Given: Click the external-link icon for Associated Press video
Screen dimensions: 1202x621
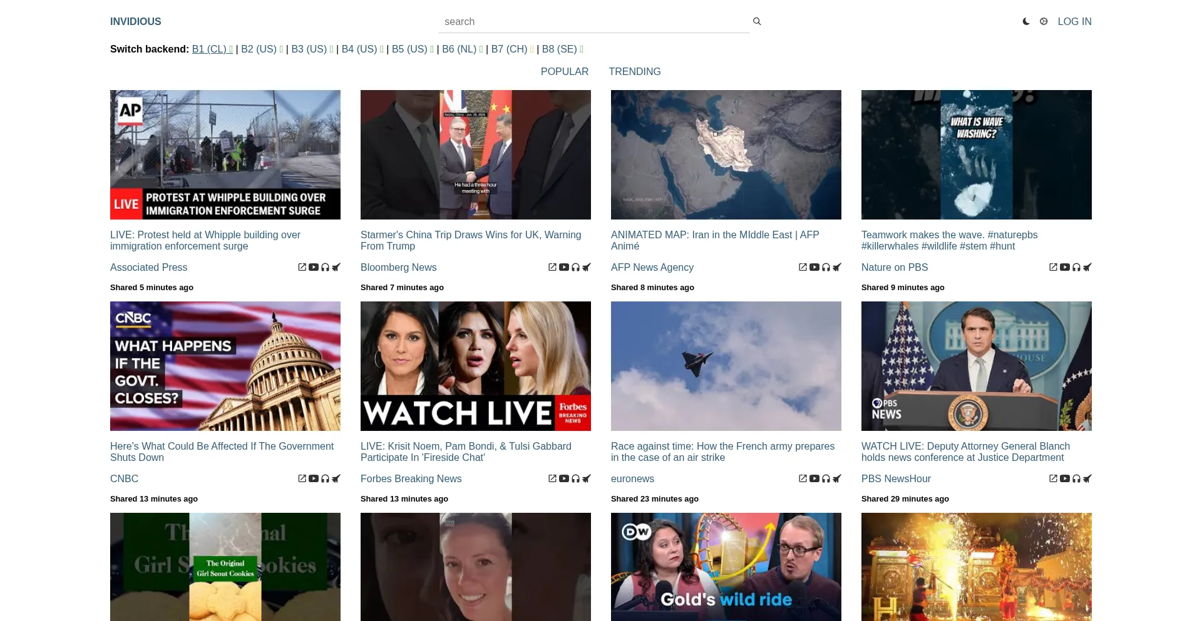Looking at the screenshot, I should point(302,267).
